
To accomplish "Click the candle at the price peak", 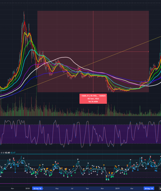I will pyautogui.click(x=24, y=15).
